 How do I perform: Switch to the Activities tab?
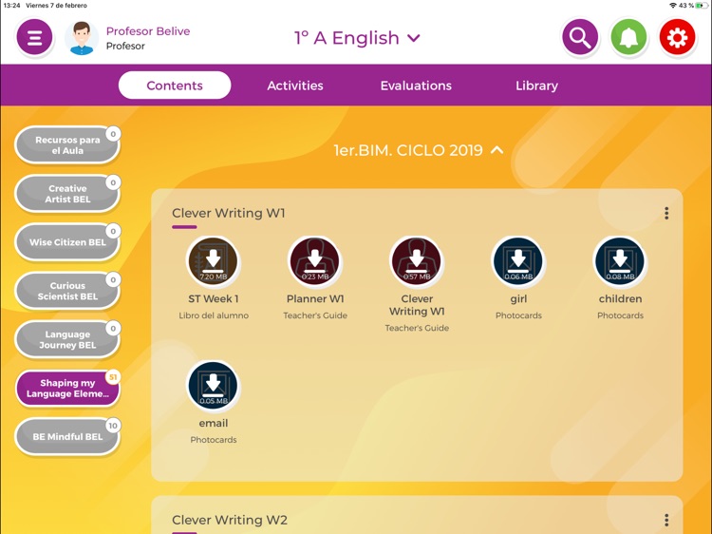click(x=295, y=86)
